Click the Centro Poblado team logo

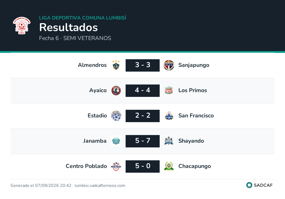(116, 167)
